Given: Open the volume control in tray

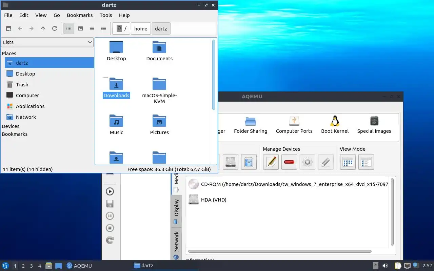Looking at the screenshot, I should (x=385, y=266).
